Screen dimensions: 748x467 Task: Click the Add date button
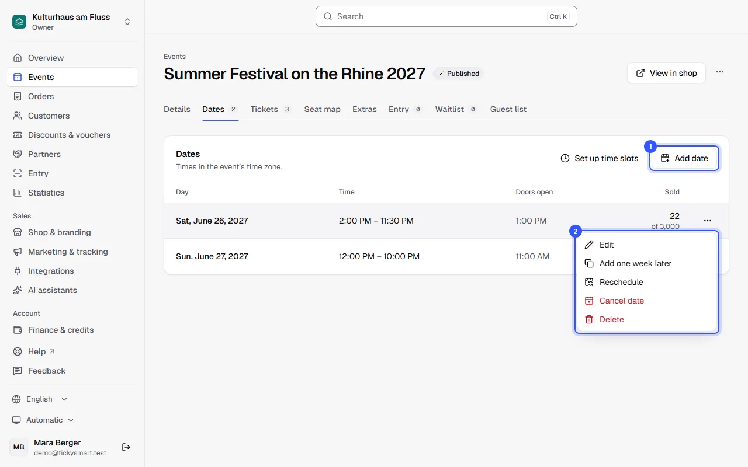click(x=684, y=158)
